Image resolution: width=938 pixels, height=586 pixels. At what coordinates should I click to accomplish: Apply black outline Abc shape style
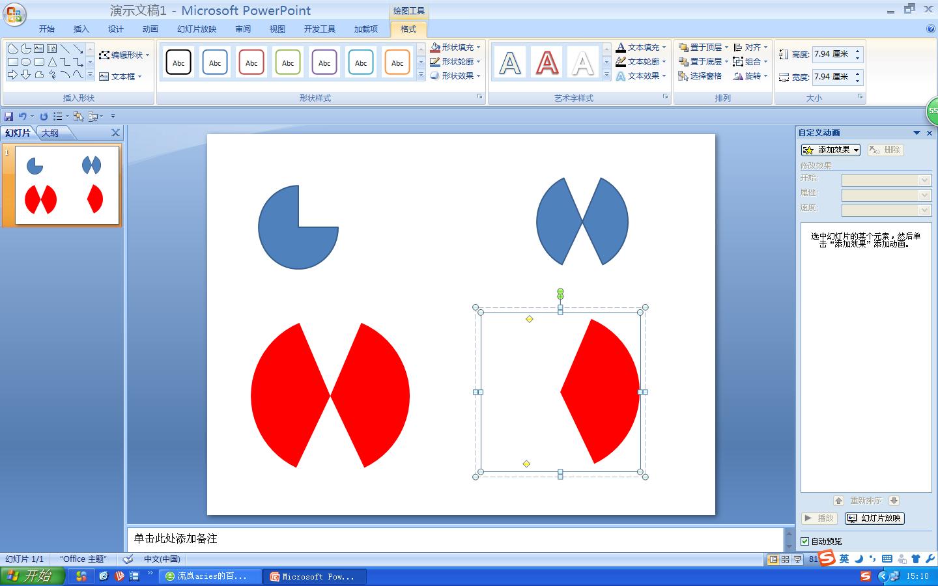click(178, 63)
